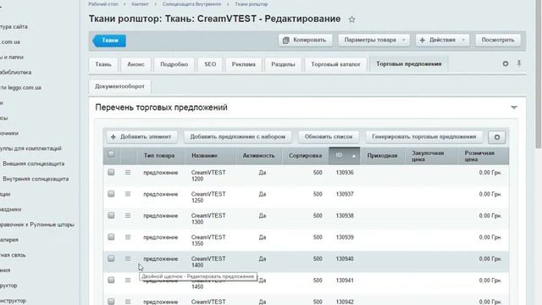Click the Посмотреть button
The image size is (542, 305).
(498, 40)
